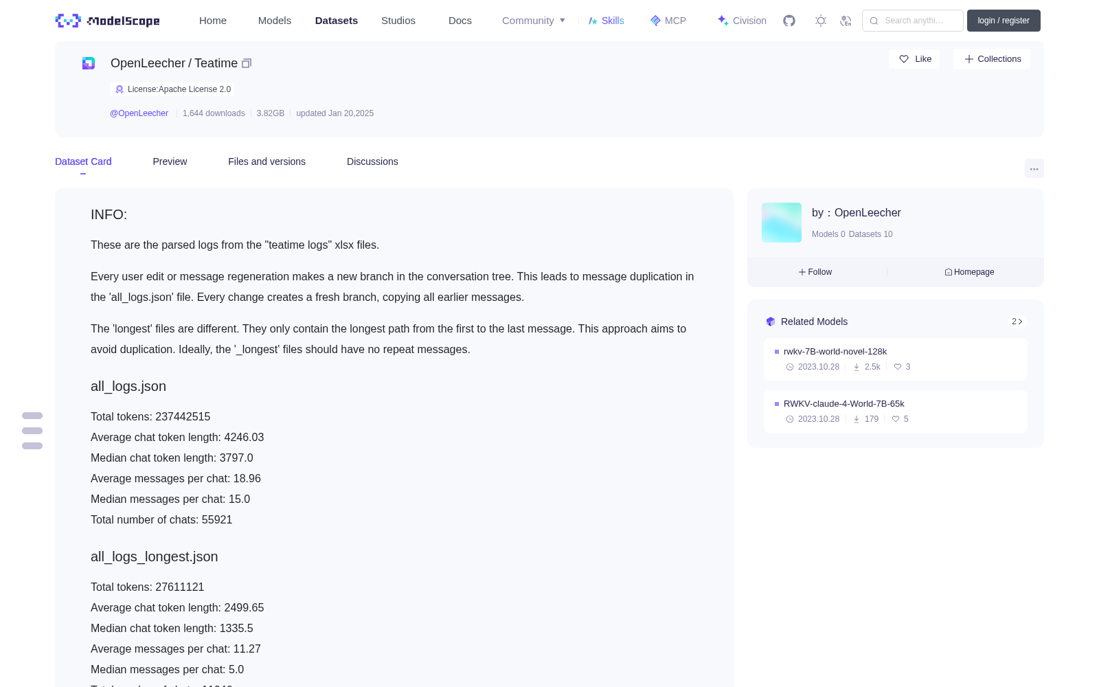Click the 'Total tokens: 237442515' line
The image size is (1099, 687).
[x=150, y=417]
